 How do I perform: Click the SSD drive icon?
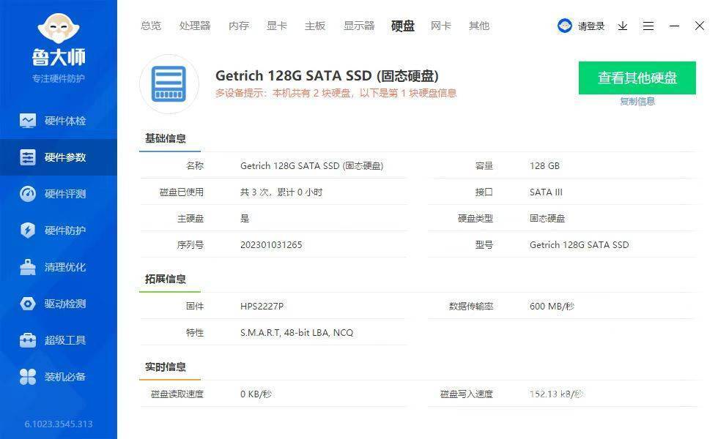tap(169, 83)
